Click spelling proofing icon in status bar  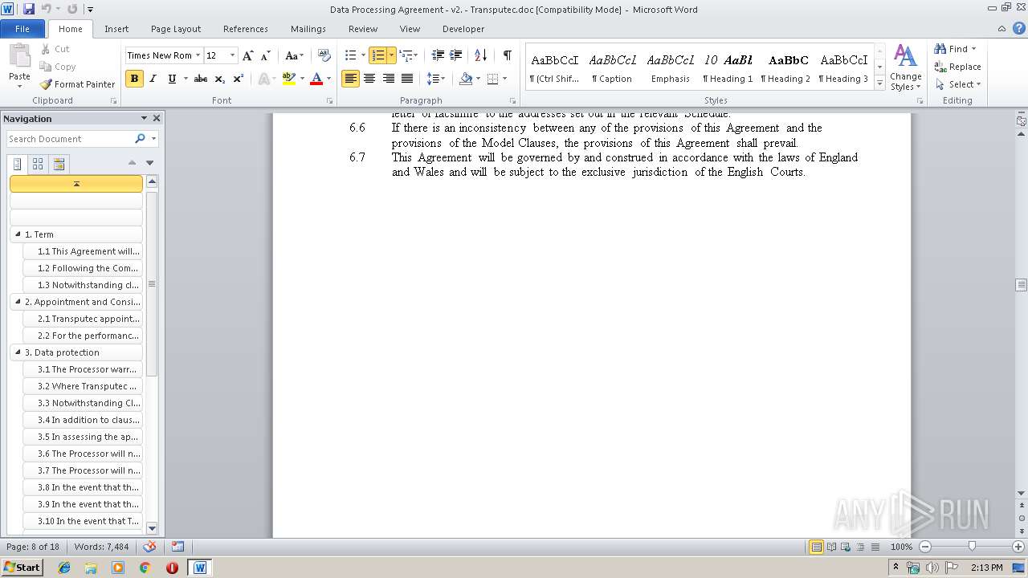149,547
